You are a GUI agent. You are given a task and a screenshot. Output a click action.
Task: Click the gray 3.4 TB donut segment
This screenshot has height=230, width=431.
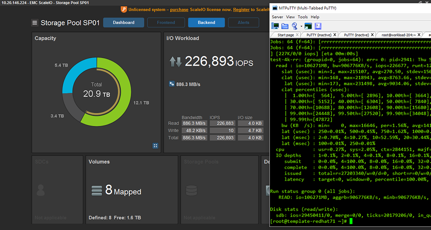[x=72, y=107]
